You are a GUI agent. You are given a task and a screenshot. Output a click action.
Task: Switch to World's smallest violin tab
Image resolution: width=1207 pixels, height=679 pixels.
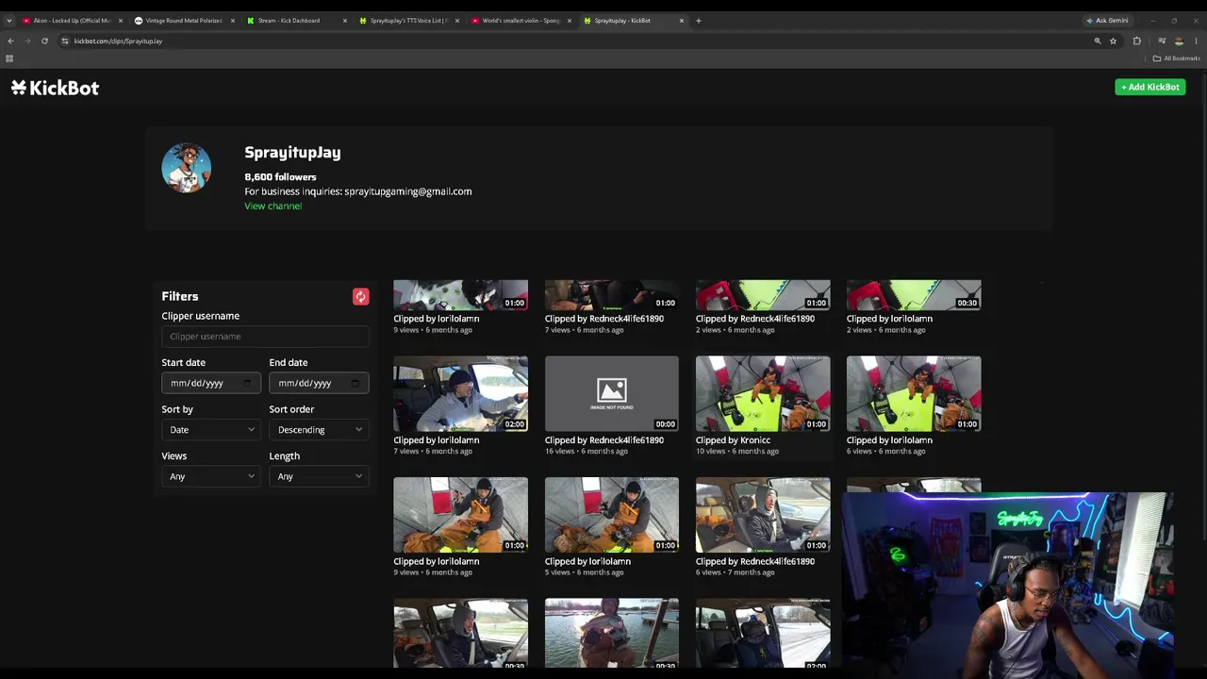point(521,21)
